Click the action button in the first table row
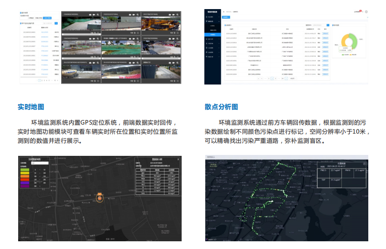 pyautogui.click(x=325, y=33)
